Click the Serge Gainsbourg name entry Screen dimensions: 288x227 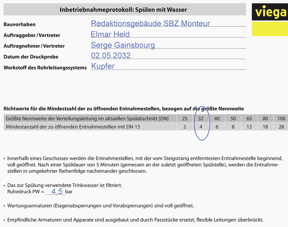pyautogui.click(x=123, y=45)
